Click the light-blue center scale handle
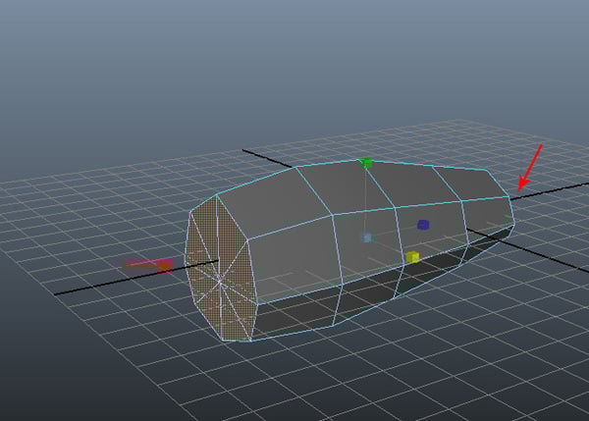 pos(367,237)
